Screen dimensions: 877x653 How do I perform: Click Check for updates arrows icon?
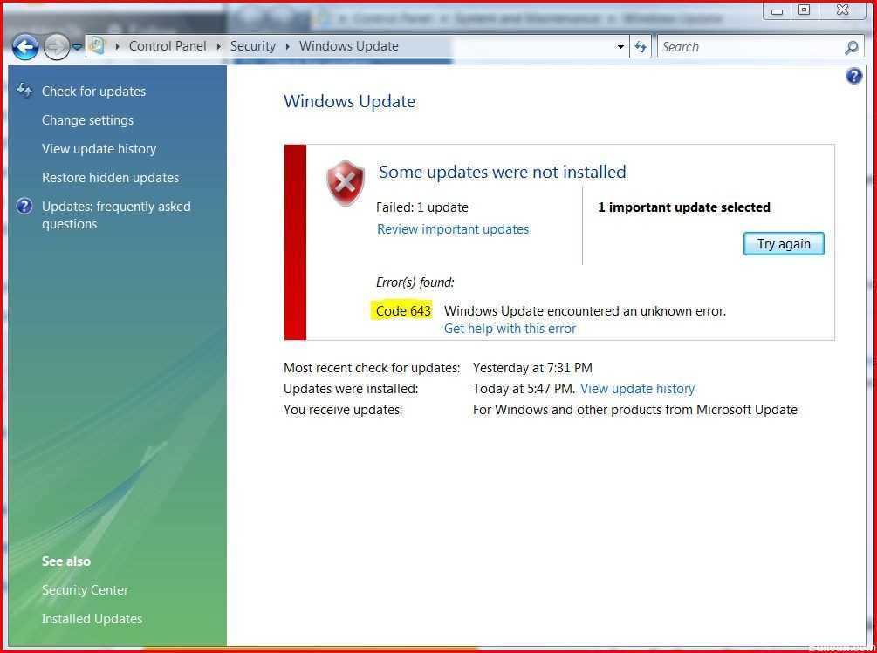[24, 90]
